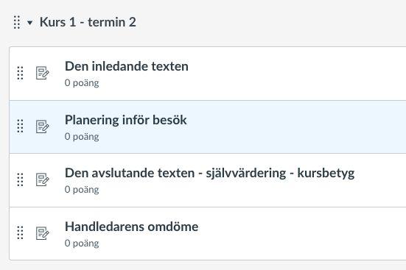Image resolution: width=406 pixels, height=270 pixels.
Task: Click drag handle of Den inledande texten row
Action: (x=20, y=73)
